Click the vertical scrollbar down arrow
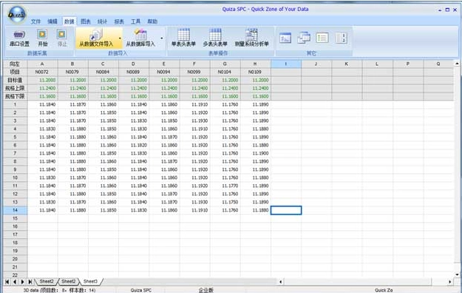 (457, 275)
